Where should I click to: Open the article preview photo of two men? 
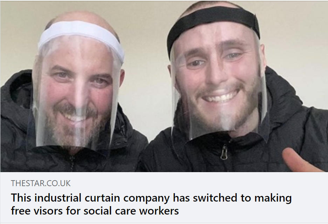pyautogui.click(x=164, y=87)
